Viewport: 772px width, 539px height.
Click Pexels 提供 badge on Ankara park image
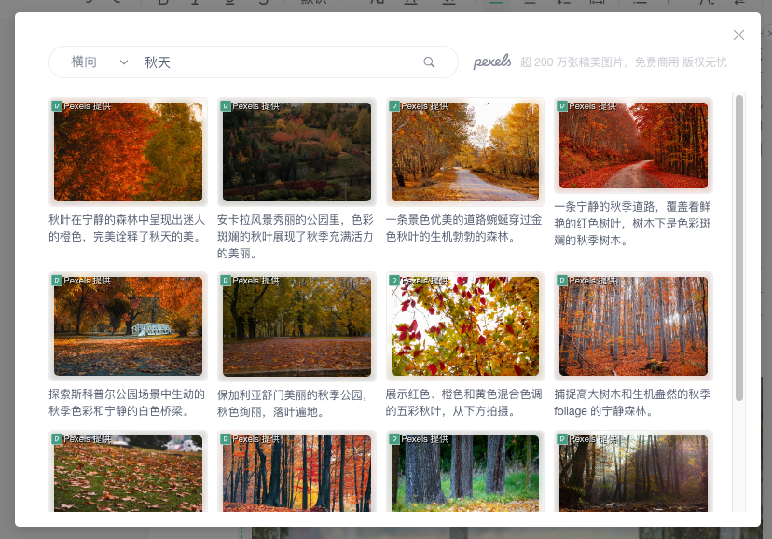coord(251,105)
